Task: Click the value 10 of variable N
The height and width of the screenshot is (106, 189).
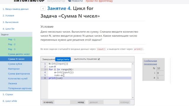Action: point(159,68)
